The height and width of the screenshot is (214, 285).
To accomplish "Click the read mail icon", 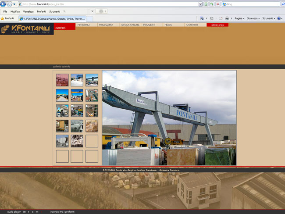I will [221, 18].
